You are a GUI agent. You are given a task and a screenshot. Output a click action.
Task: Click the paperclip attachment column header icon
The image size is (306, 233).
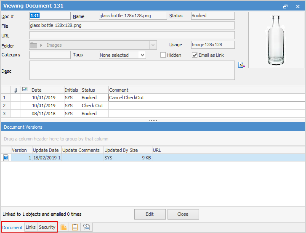point(16,90)
